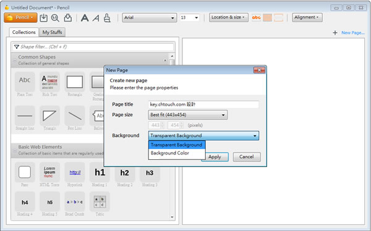Open the Alignment dropdown
Image resolution: width=371 pixels, height=231 pixels.
(307, 17)
